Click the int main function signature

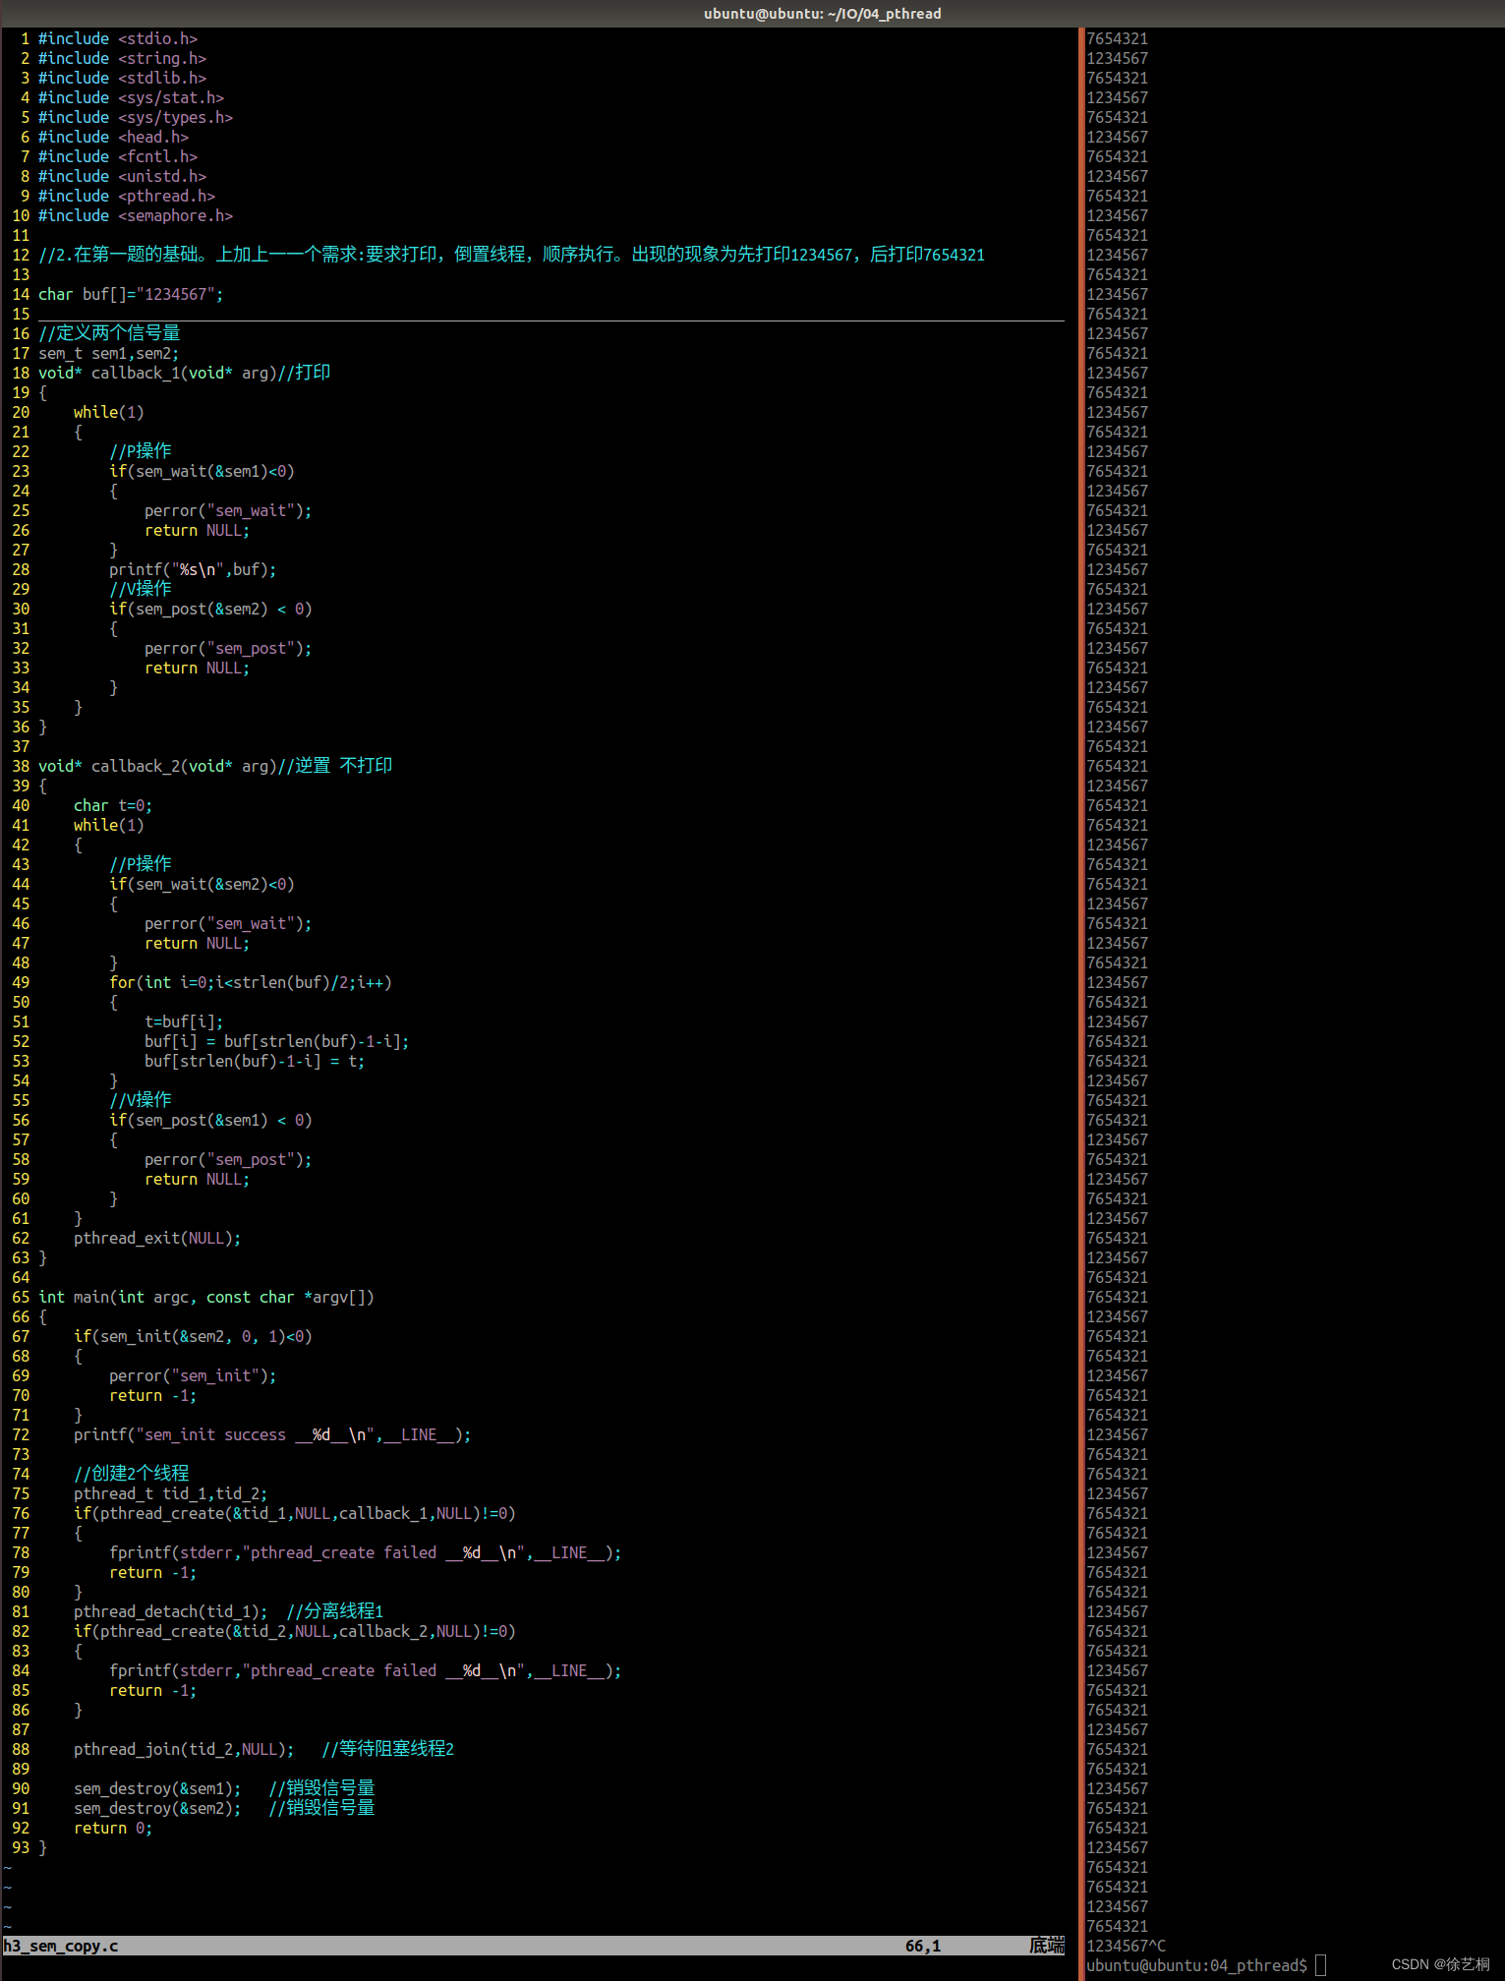[206, 1297]
